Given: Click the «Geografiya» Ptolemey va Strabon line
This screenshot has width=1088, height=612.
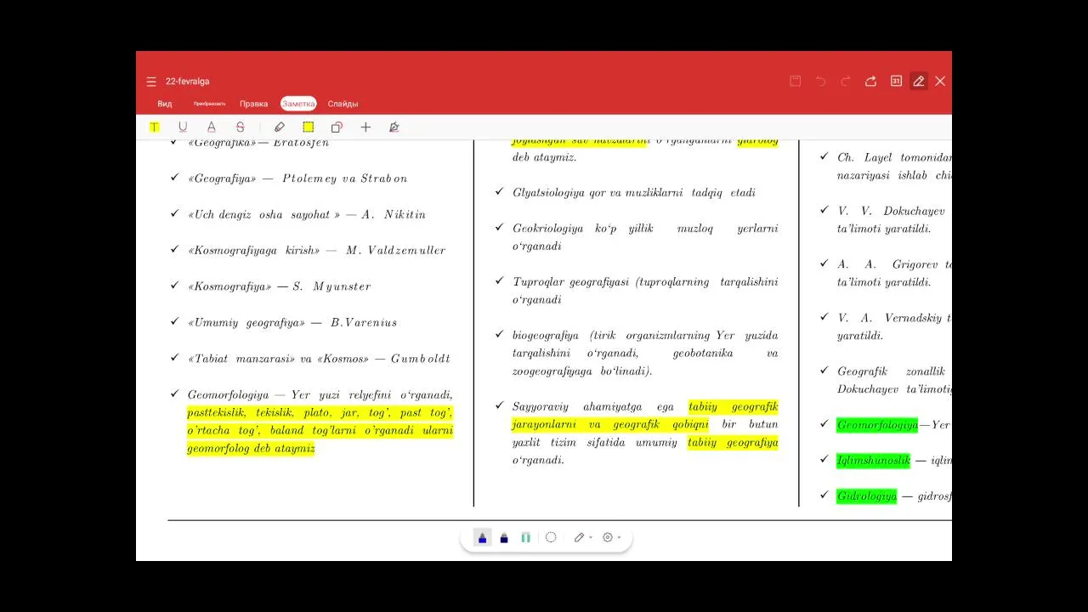Looking at the screenshot, I should [x=297, y=178].
